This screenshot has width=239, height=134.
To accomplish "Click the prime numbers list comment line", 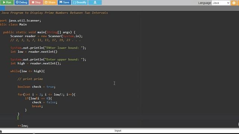I will 45,40.
